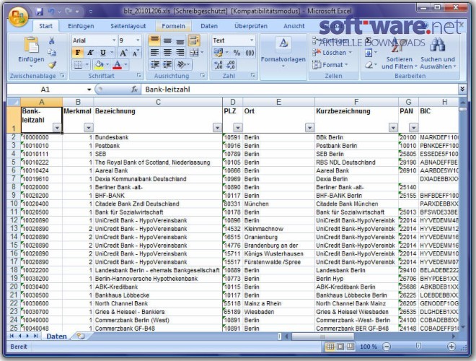Screen dimensions: 476x361
Task: Open the Ort column filter dropdown
Action: (309, 128)
